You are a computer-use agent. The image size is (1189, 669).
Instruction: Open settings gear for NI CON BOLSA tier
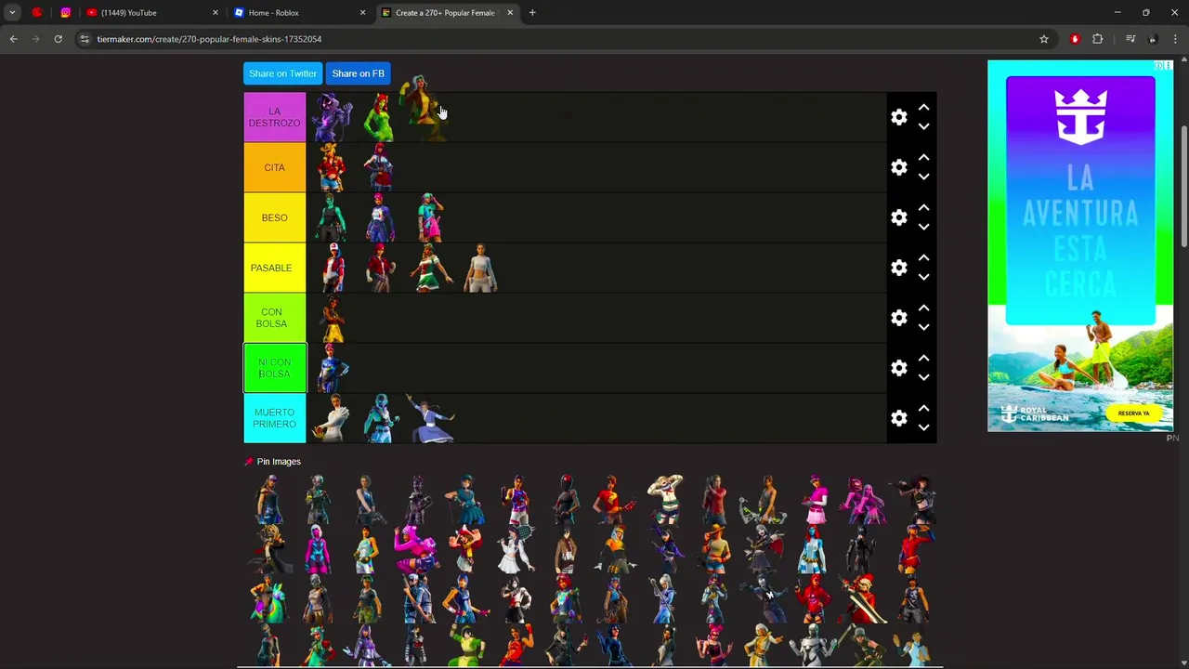[898, 368]
